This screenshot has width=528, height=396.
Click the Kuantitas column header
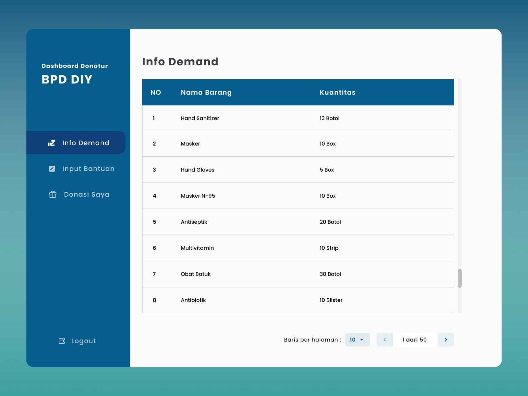[x=338, y=92]
